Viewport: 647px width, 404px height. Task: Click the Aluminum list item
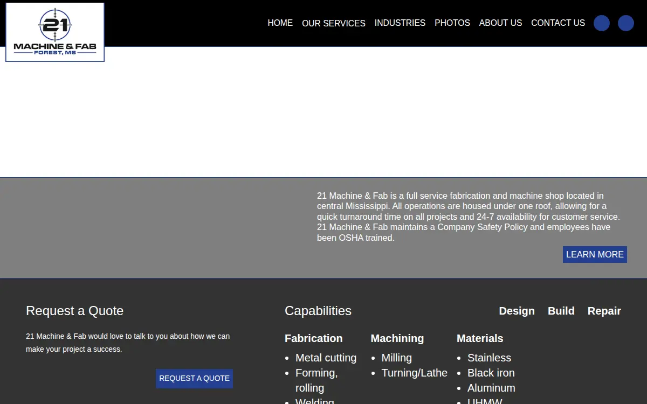(x=492, y=388)
